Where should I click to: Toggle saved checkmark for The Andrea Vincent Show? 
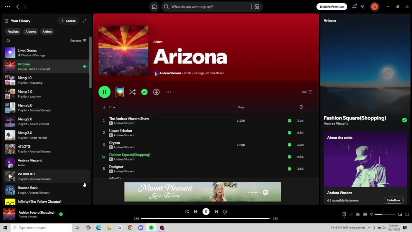[x=289, y=121]
